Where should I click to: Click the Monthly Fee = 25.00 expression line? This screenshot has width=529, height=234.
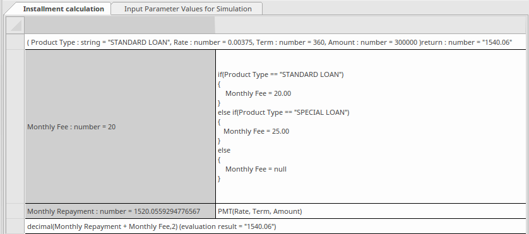256,131
